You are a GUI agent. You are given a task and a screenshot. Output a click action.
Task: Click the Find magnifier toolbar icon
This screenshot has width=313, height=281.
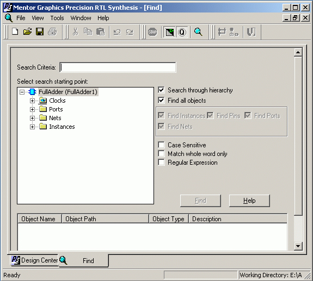[198, 32]
